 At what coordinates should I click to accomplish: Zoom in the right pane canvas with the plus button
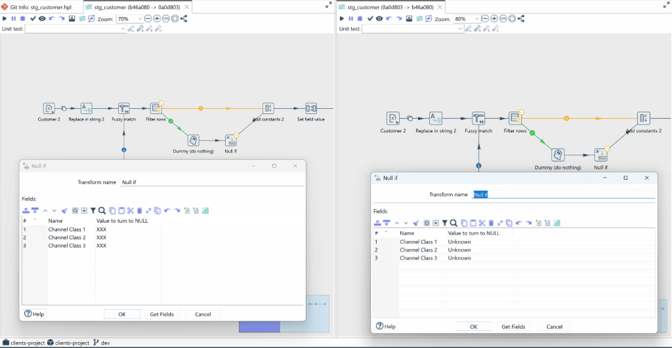pyautogui.click(x=494, y=18)
